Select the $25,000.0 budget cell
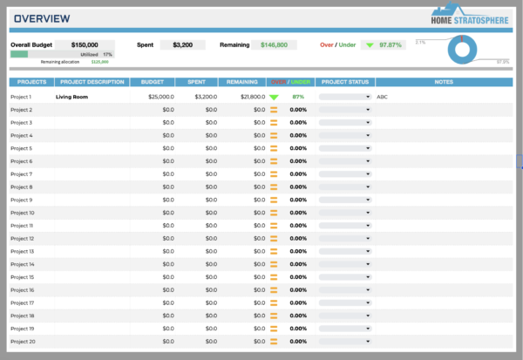Viewport: 523px width, 360px height. click(153, 97)
